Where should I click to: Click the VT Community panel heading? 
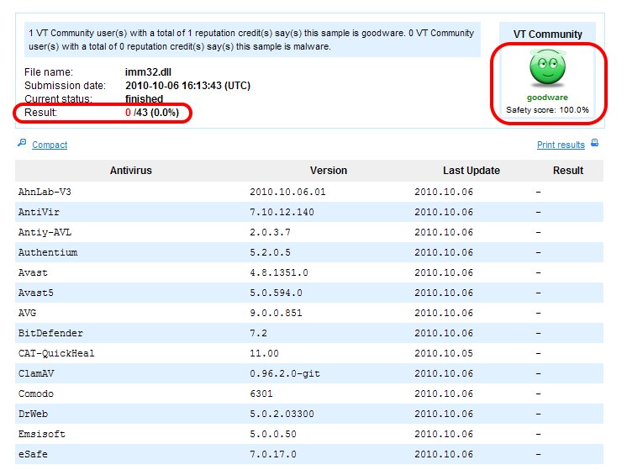(x=547, y=34)
